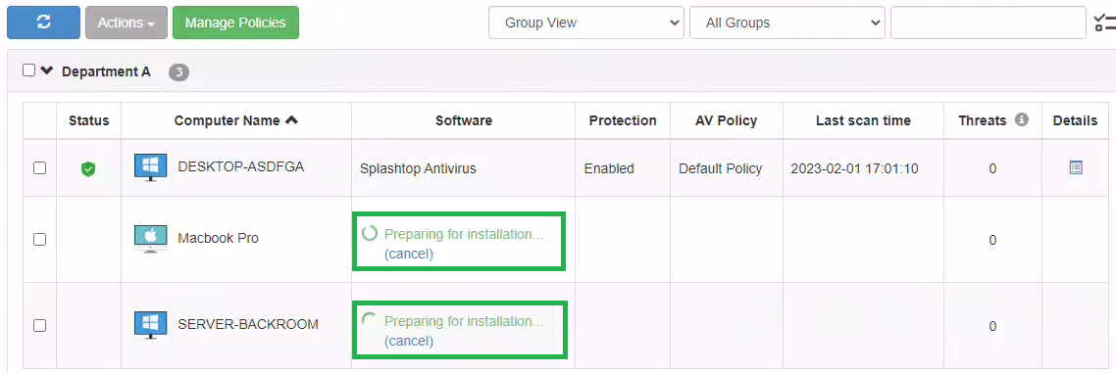The image size is (1116, 373).
Task: Cancel the Macbook Pro installation
Action: pos(409,254)
